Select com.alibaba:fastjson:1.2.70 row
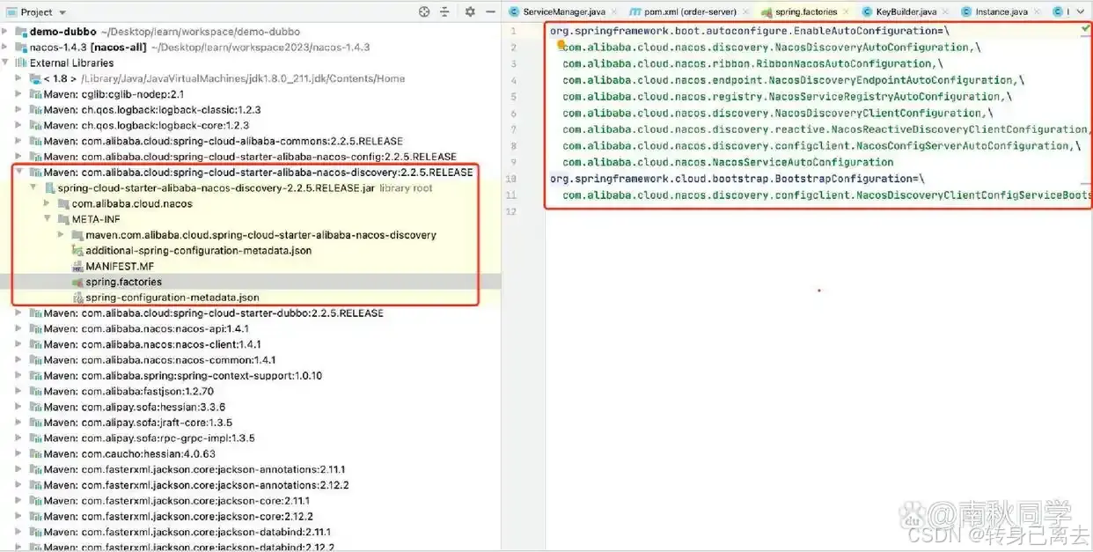 click(x=251, y=391)
